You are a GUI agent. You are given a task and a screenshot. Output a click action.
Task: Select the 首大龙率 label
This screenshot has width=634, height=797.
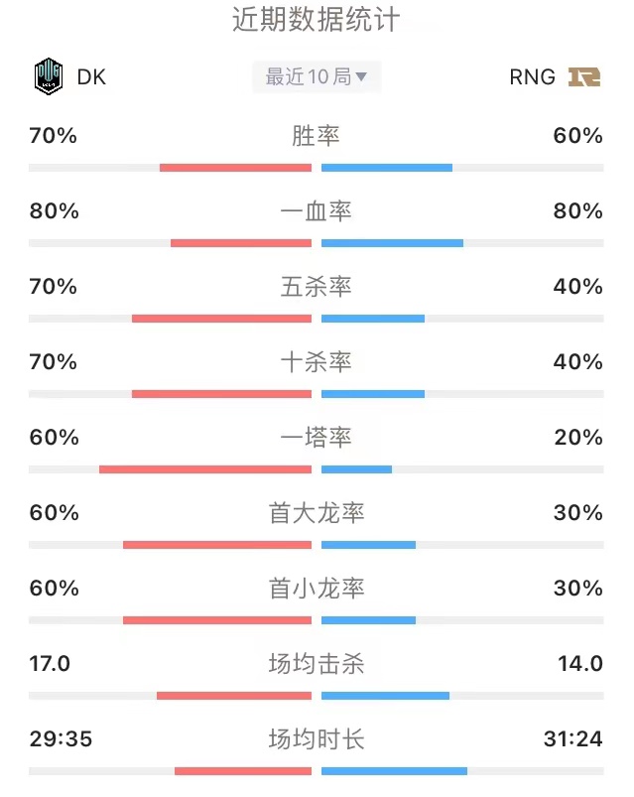(316, 512)
